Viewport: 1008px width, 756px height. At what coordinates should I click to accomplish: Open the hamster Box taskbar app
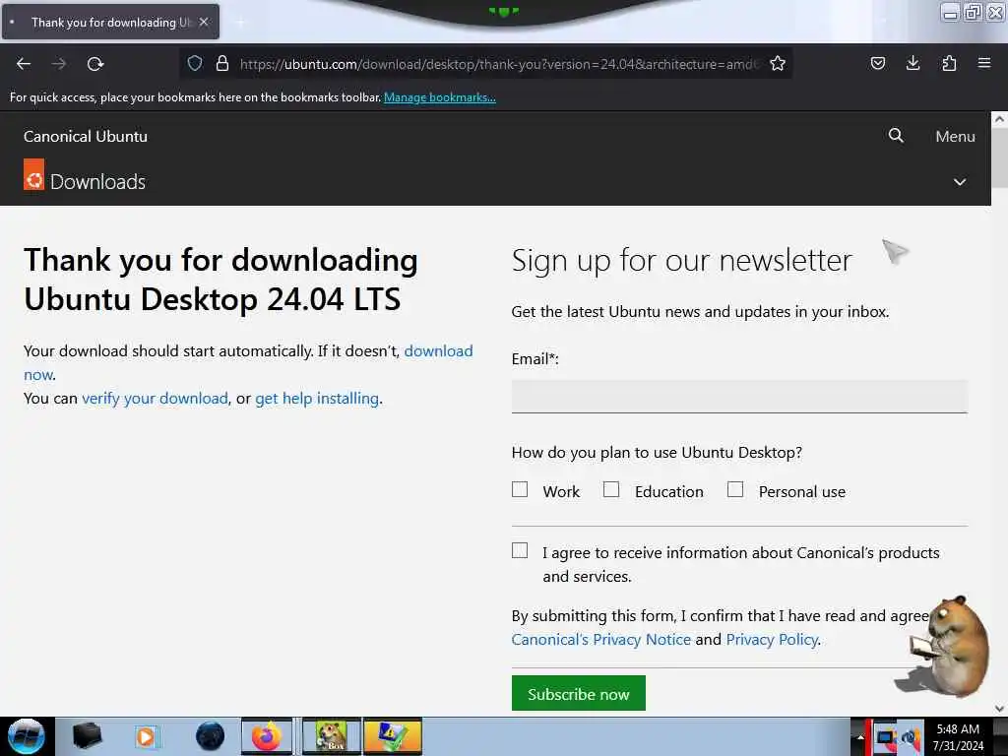point(331,736)
